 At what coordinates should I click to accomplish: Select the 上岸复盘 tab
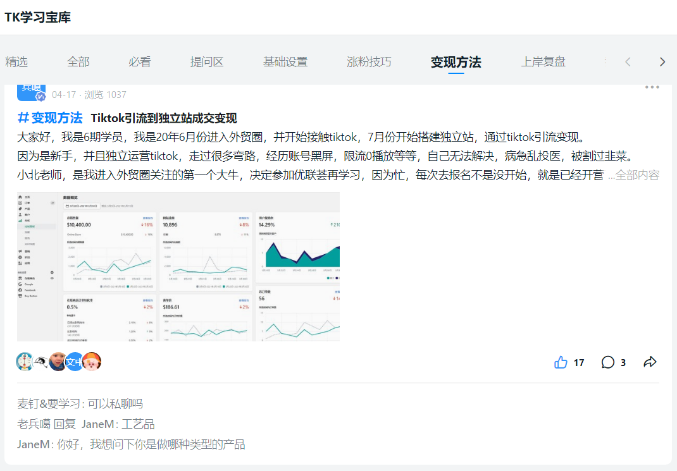[x=543, y=62]
